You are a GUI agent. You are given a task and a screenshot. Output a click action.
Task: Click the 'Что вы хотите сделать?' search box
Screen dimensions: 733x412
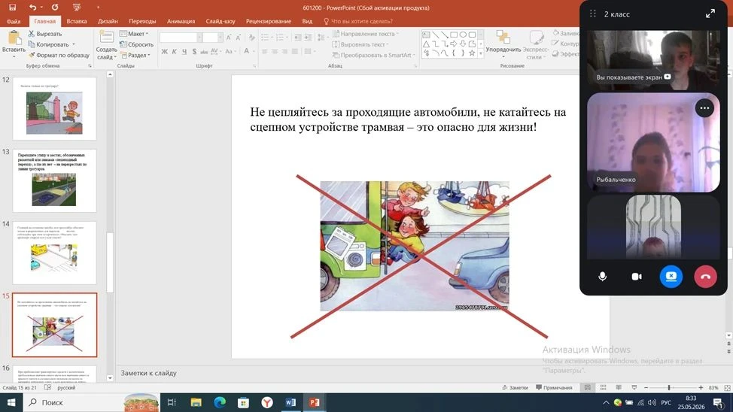(x=358, y=21)
